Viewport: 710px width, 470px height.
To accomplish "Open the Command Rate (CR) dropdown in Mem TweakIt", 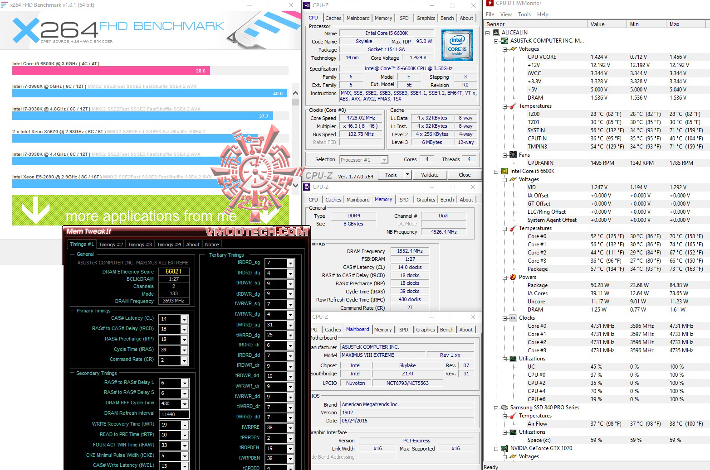I will (x=184, y=360).
